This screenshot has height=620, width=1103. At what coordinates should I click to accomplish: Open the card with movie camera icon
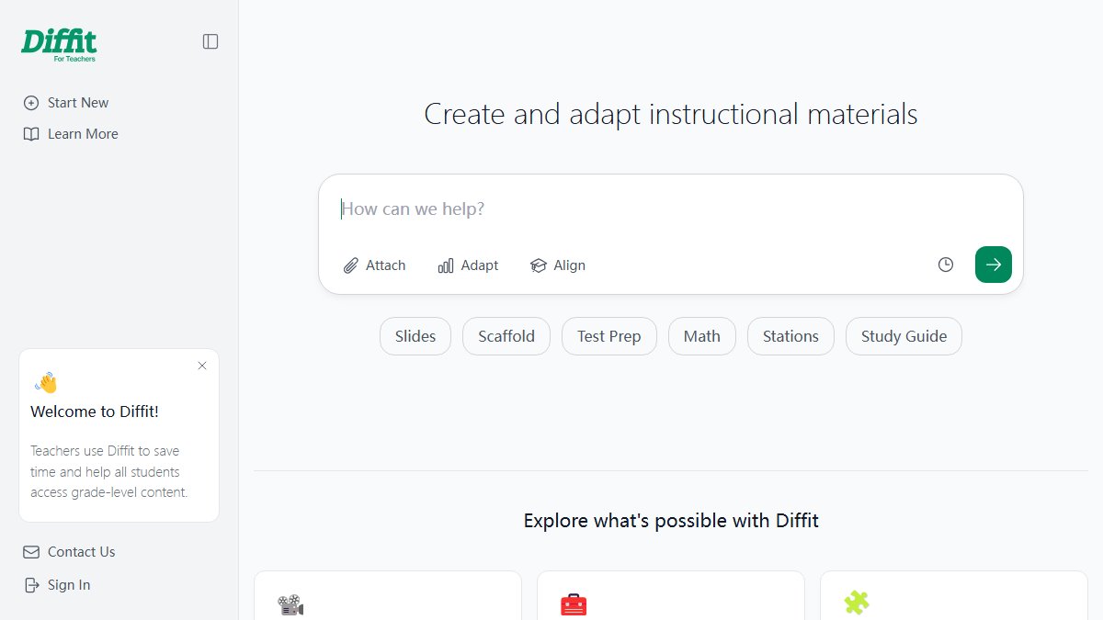coord(388,595)
